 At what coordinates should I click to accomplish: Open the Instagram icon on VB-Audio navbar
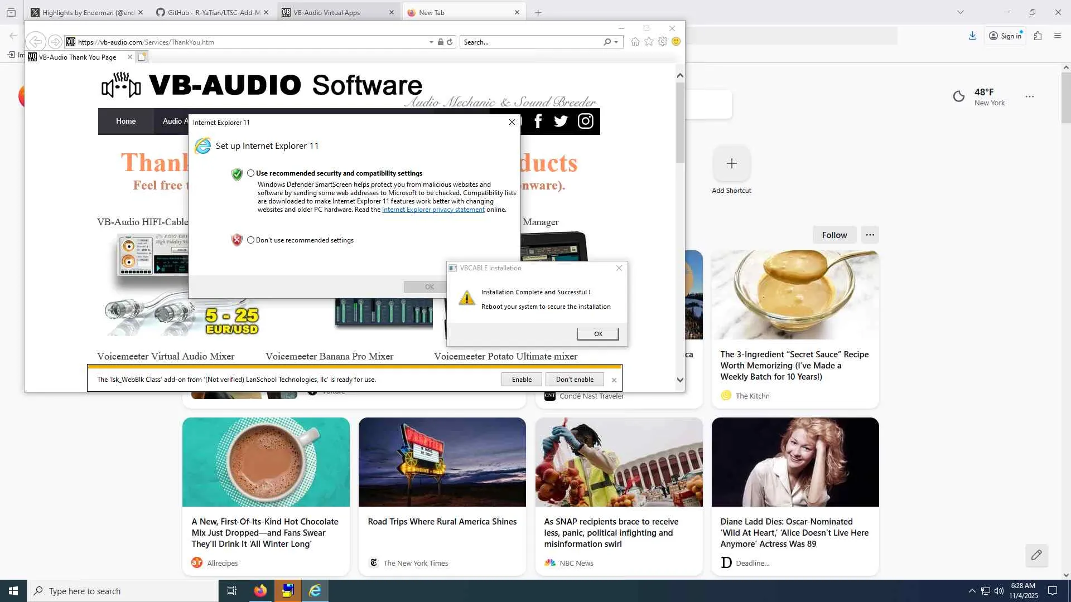coord(585,121)
